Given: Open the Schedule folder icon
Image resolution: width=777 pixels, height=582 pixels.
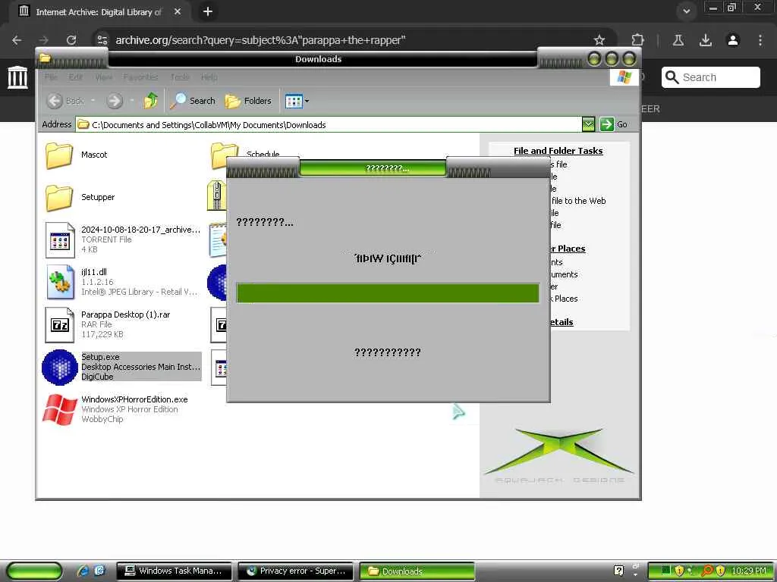Looking at the screenshot, I should tap(224, 155).
